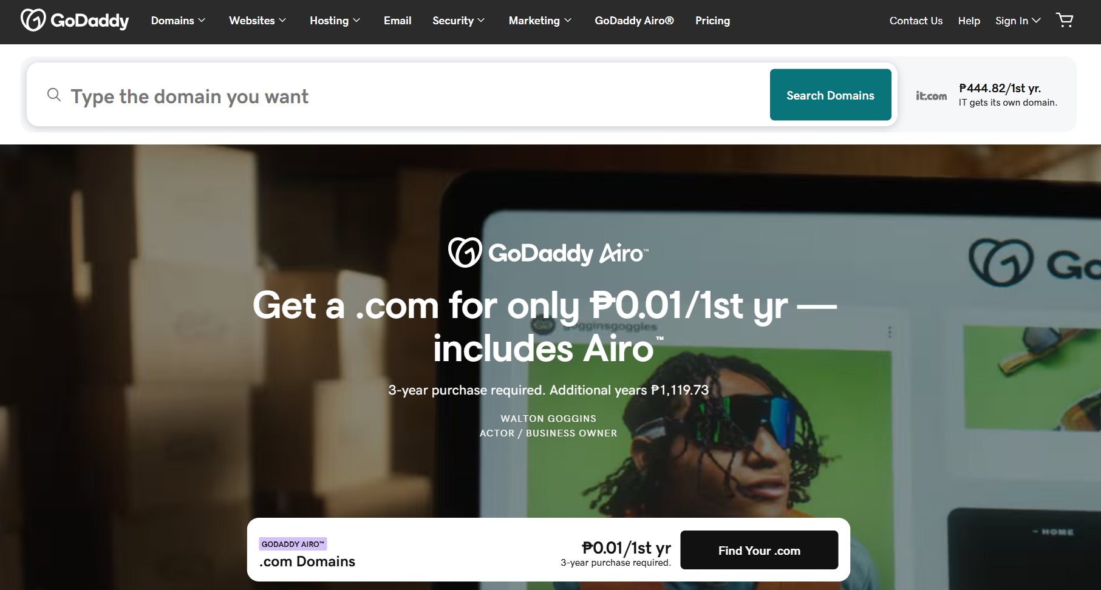Click the magnifier icon in search box
The width and height of the screenshot is (1101, 590).
click(54, 95)
